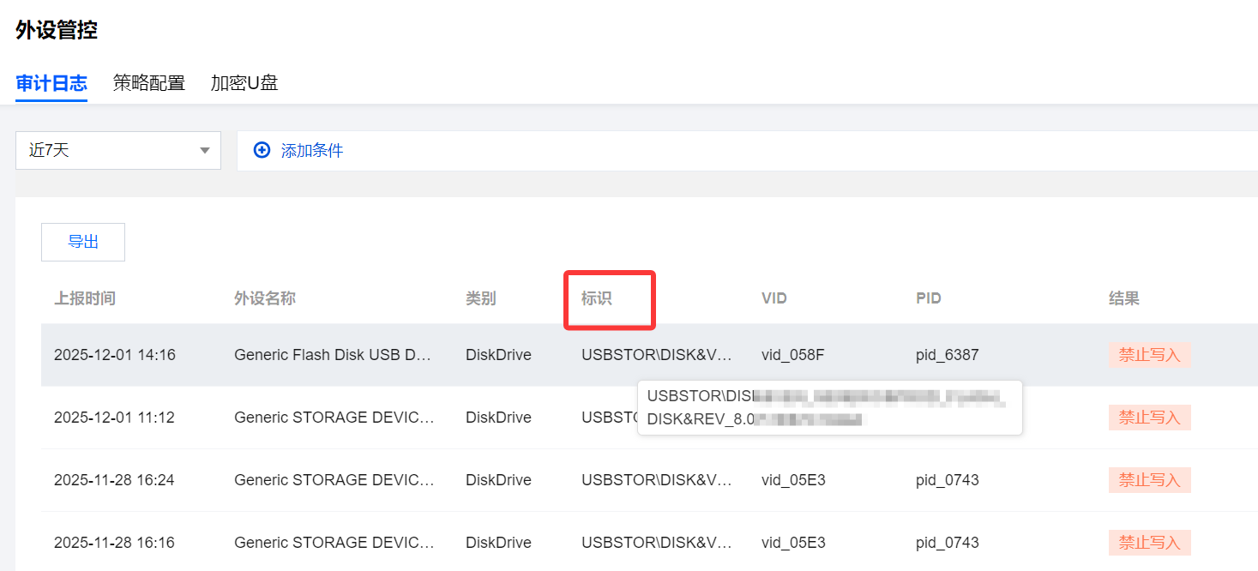Click USBSTOR\DISK&V… identifier in 16:16 row
Viewport: 1258px width, 571px height.
click(x=657, y=543)
